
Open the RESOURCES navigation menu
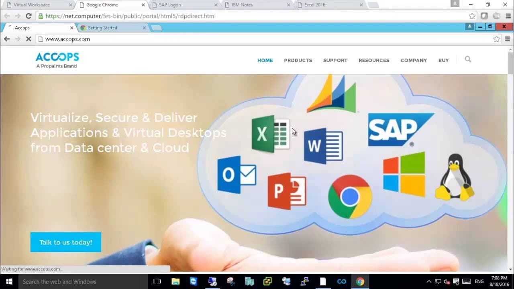click(373, 60)
